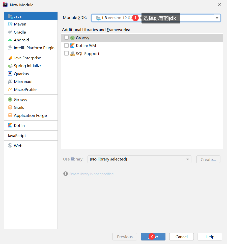The width and height of the screenshot is (227, 244).
Task: Click the MicroProfile icon
Action: click(x=10, y=89)
